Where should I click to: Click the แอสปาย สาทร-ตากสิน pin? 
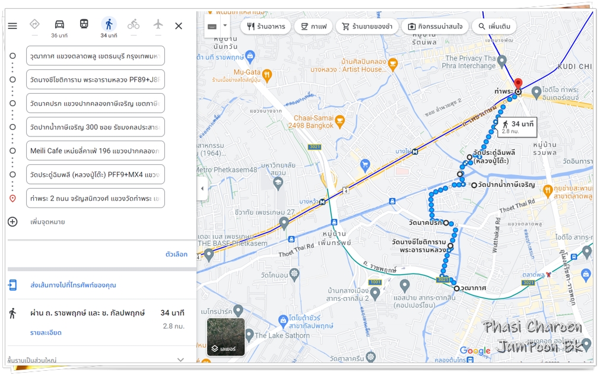point(404,285)
